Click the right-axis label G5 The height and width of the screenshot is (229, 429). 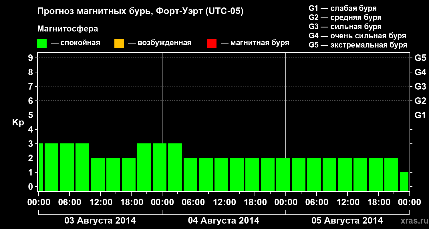coord(420,58)
